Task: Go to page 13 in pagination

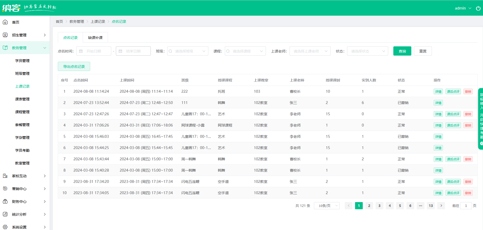Action: [x=431, y=206]
